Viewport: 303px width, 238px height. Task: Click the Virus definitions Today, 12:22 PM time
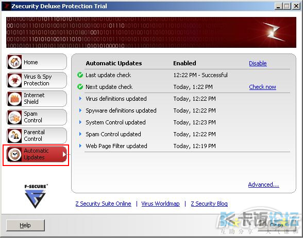pos(195,99)
